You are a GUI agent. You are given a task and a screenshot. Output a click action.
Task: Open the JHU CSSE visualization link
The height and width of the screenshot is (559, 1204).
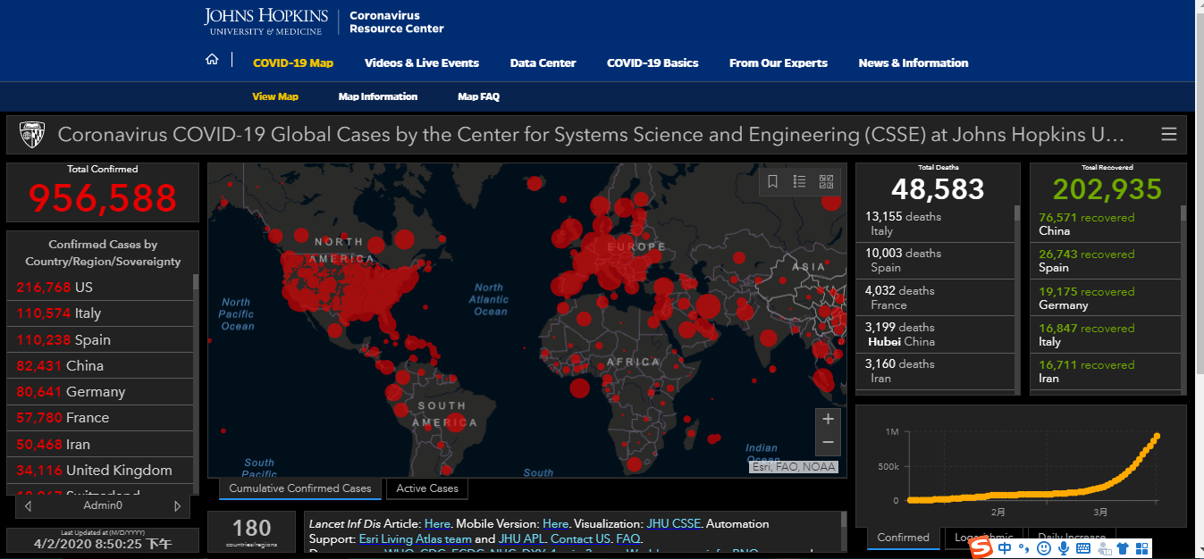pyautogui.click(x=672, y=524)
